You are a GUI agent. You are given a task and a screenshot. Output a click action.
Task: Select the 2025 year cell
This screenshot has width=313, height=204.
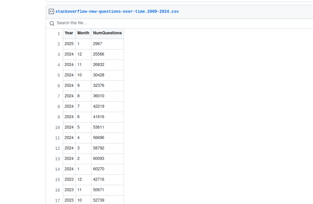click(x=69, y=44)
